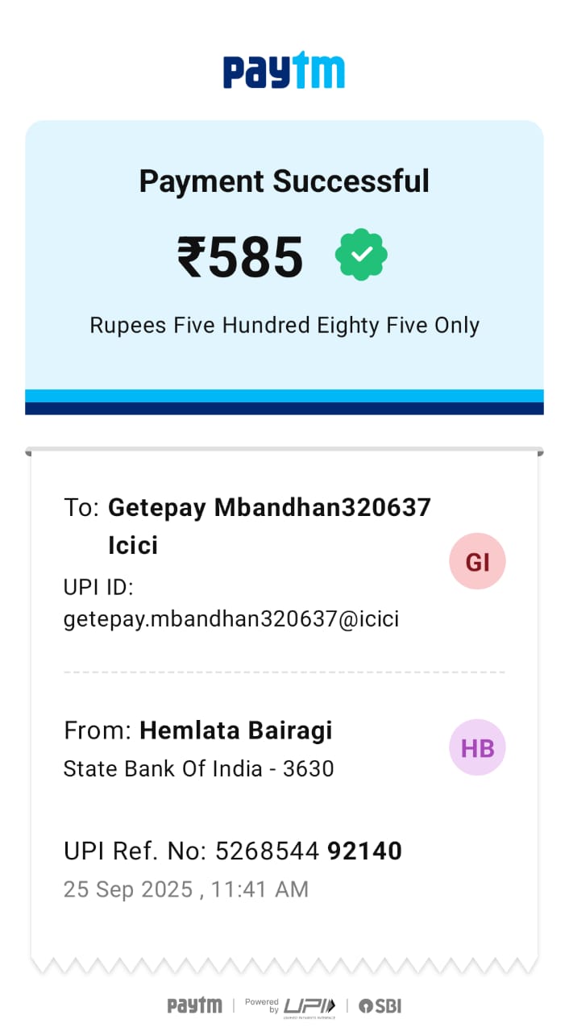Tap State Bank Of India - 3630 account
The image size is (569, 1032).
click(198, 768)
